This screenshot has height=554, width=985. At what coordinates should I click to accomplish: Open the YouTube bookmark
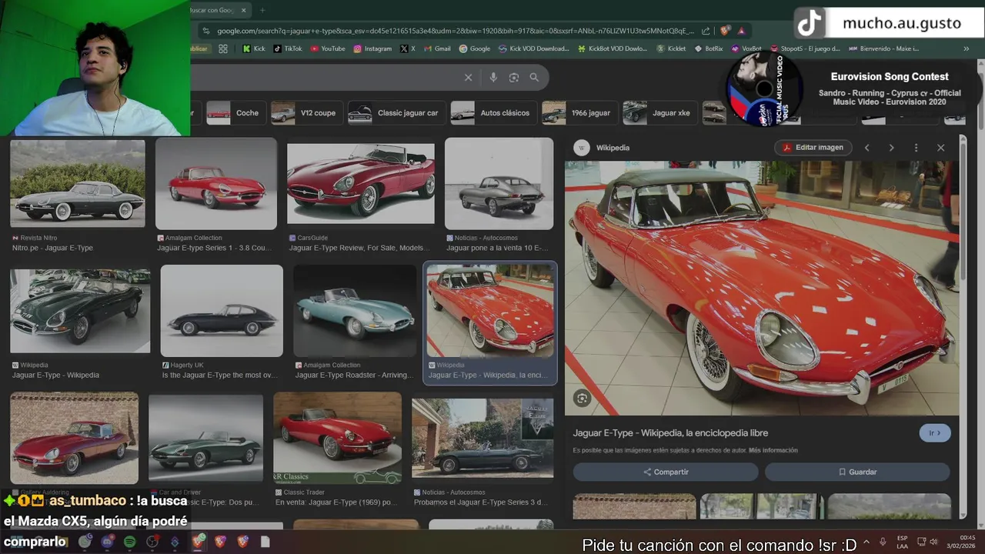(x=328, y=48)
